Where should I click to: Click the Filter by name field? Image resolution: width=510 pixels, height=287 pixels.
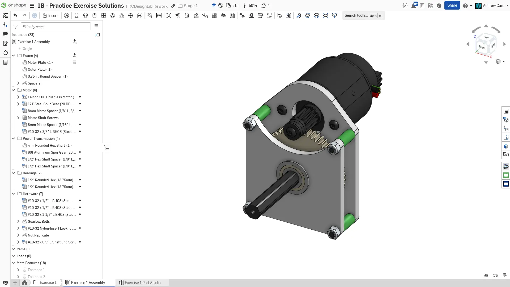[56, 27]
